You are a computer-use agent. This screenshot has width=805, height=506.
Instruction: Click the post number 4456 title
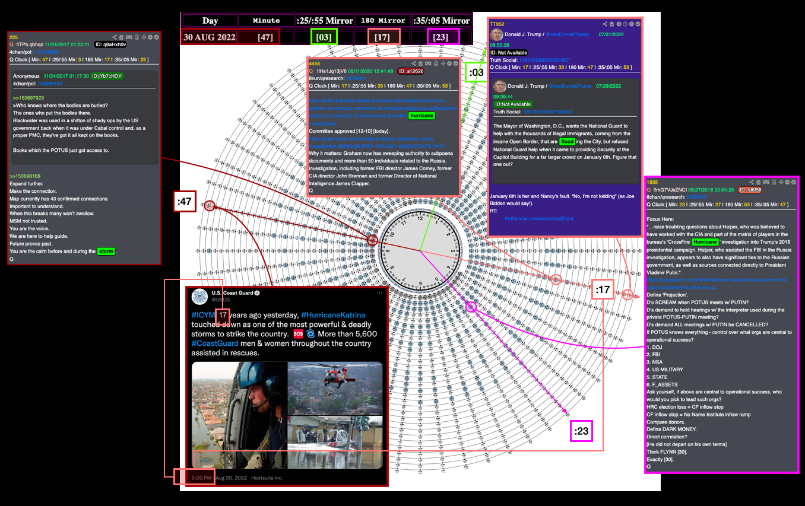point(315,63)
